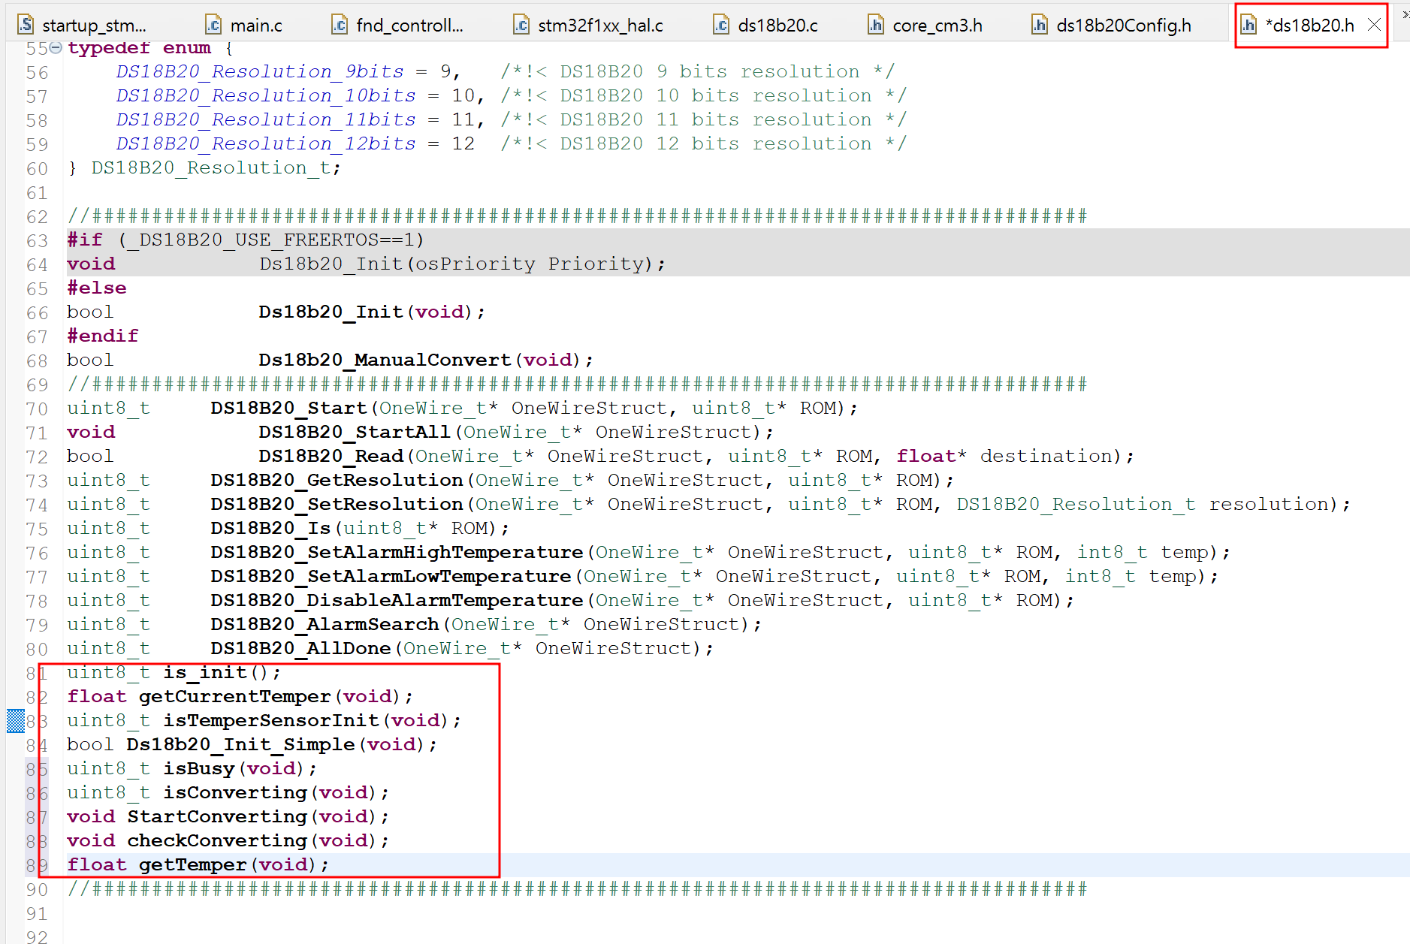Click on DS18B20_Resolution_9bits enum value

pos(260,71)
